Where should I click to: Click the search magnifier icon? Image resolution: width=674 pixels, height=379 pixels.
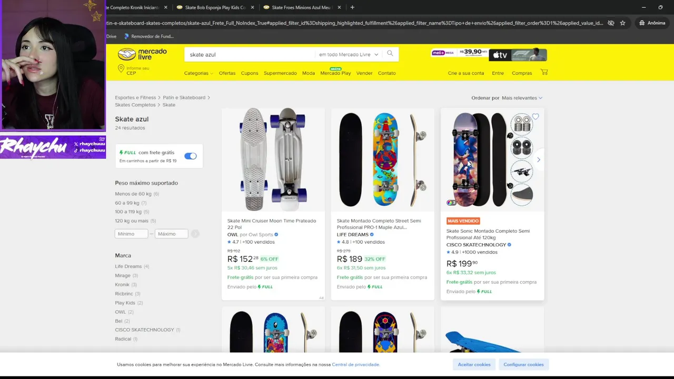point(390,54)
